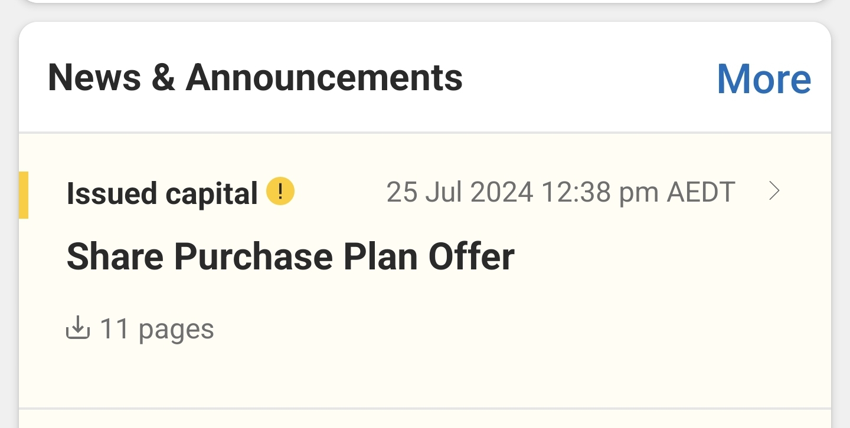Viewport: 850px width, 428px height.
Task: Click the download icon beside 11 pages
Action: [77, 328]
